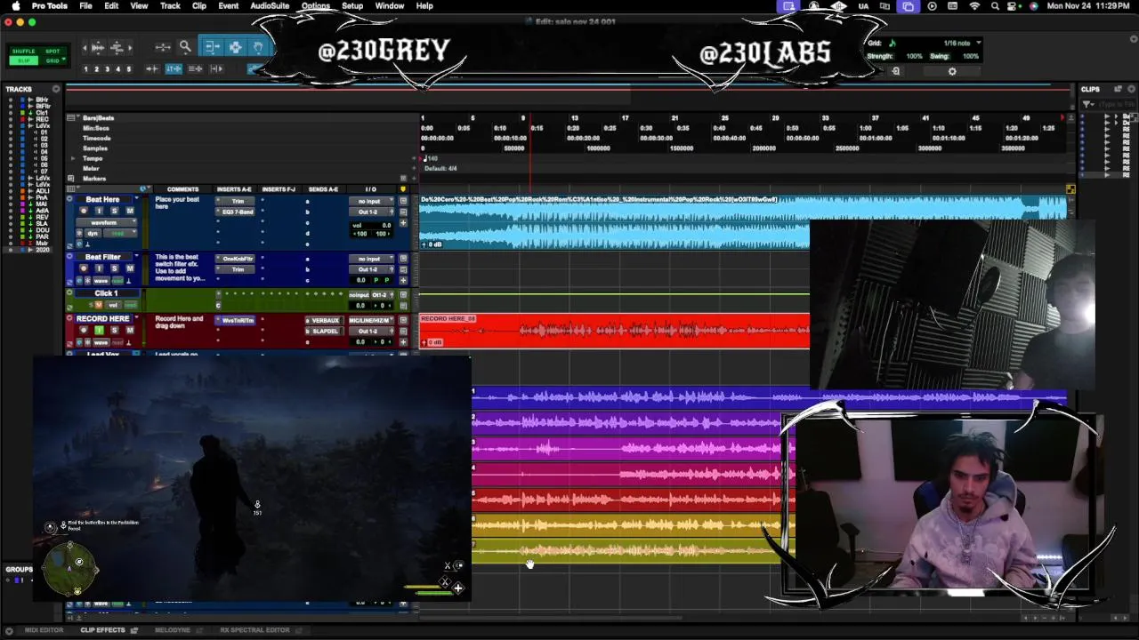The height and width of the screenshot is (640, 1139).
Task: Open the Clip menu
Action: (x=199, y=6)
